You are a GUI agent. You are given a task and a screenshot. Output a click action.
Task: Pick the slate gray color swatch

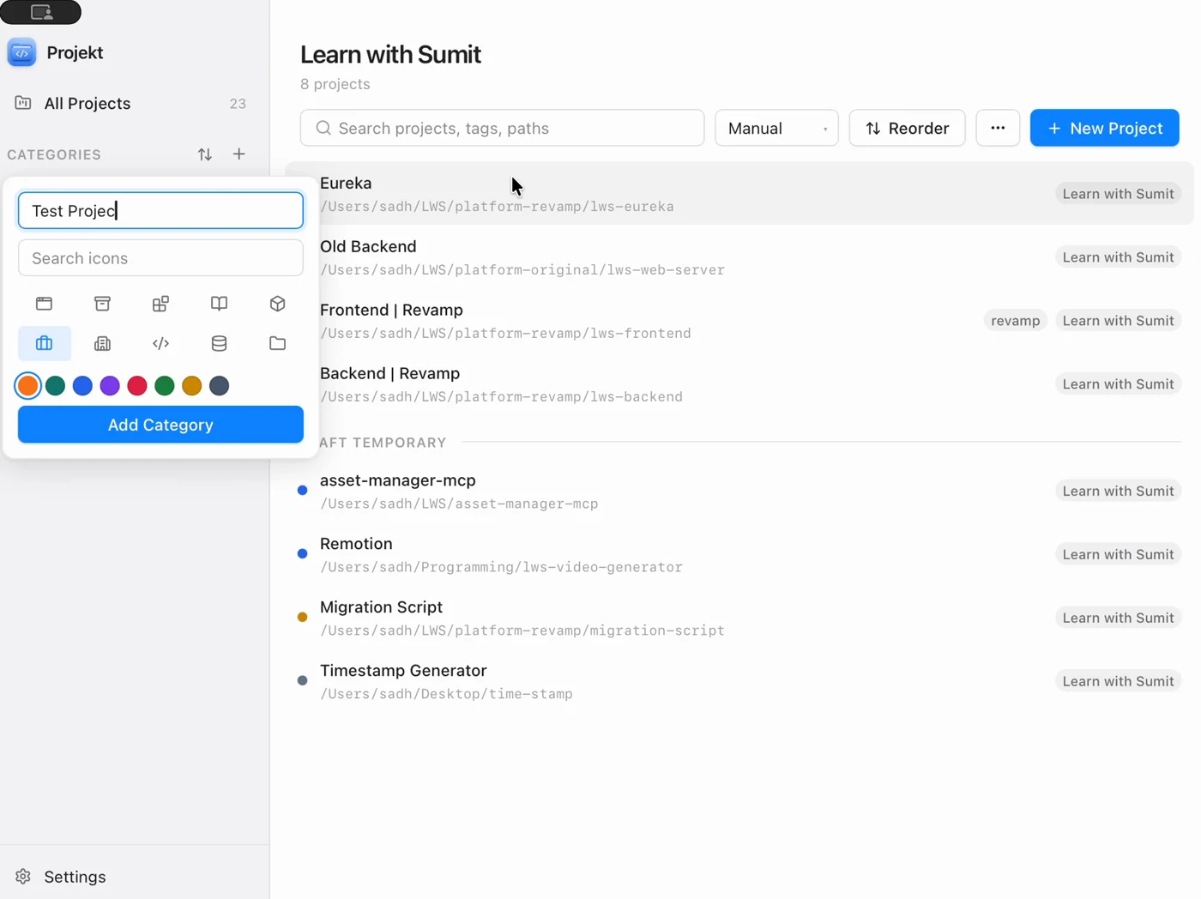(x=220, y=386)
